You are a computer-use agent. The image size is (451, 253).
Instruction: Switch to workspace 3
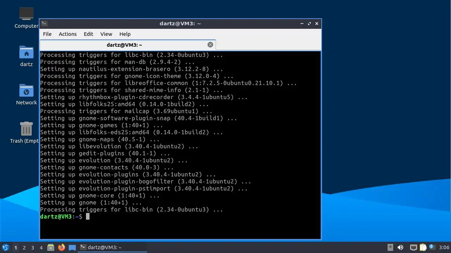pos(33,248)
